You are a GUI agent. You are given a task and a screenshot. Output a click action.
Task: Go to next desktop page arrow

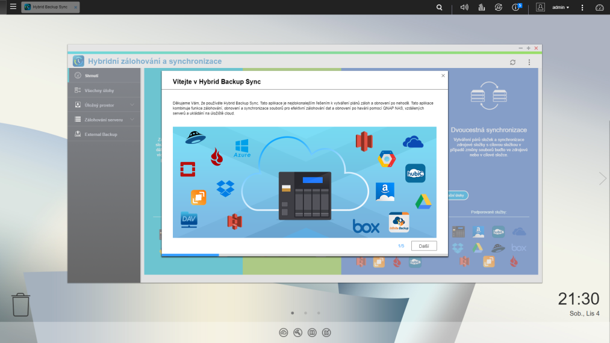[603, 179]
